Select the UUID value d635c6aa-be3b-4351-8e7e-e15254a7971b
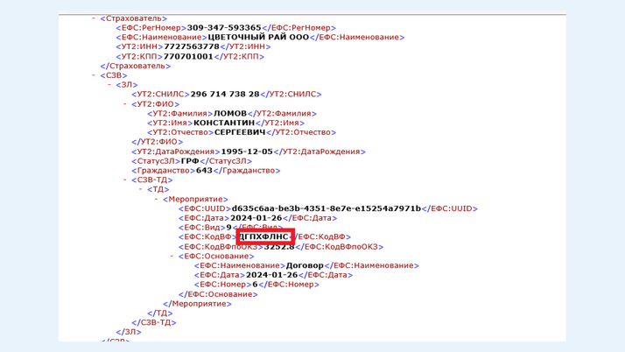The height and width of the screenshot is (352, 625). [326, 208]
